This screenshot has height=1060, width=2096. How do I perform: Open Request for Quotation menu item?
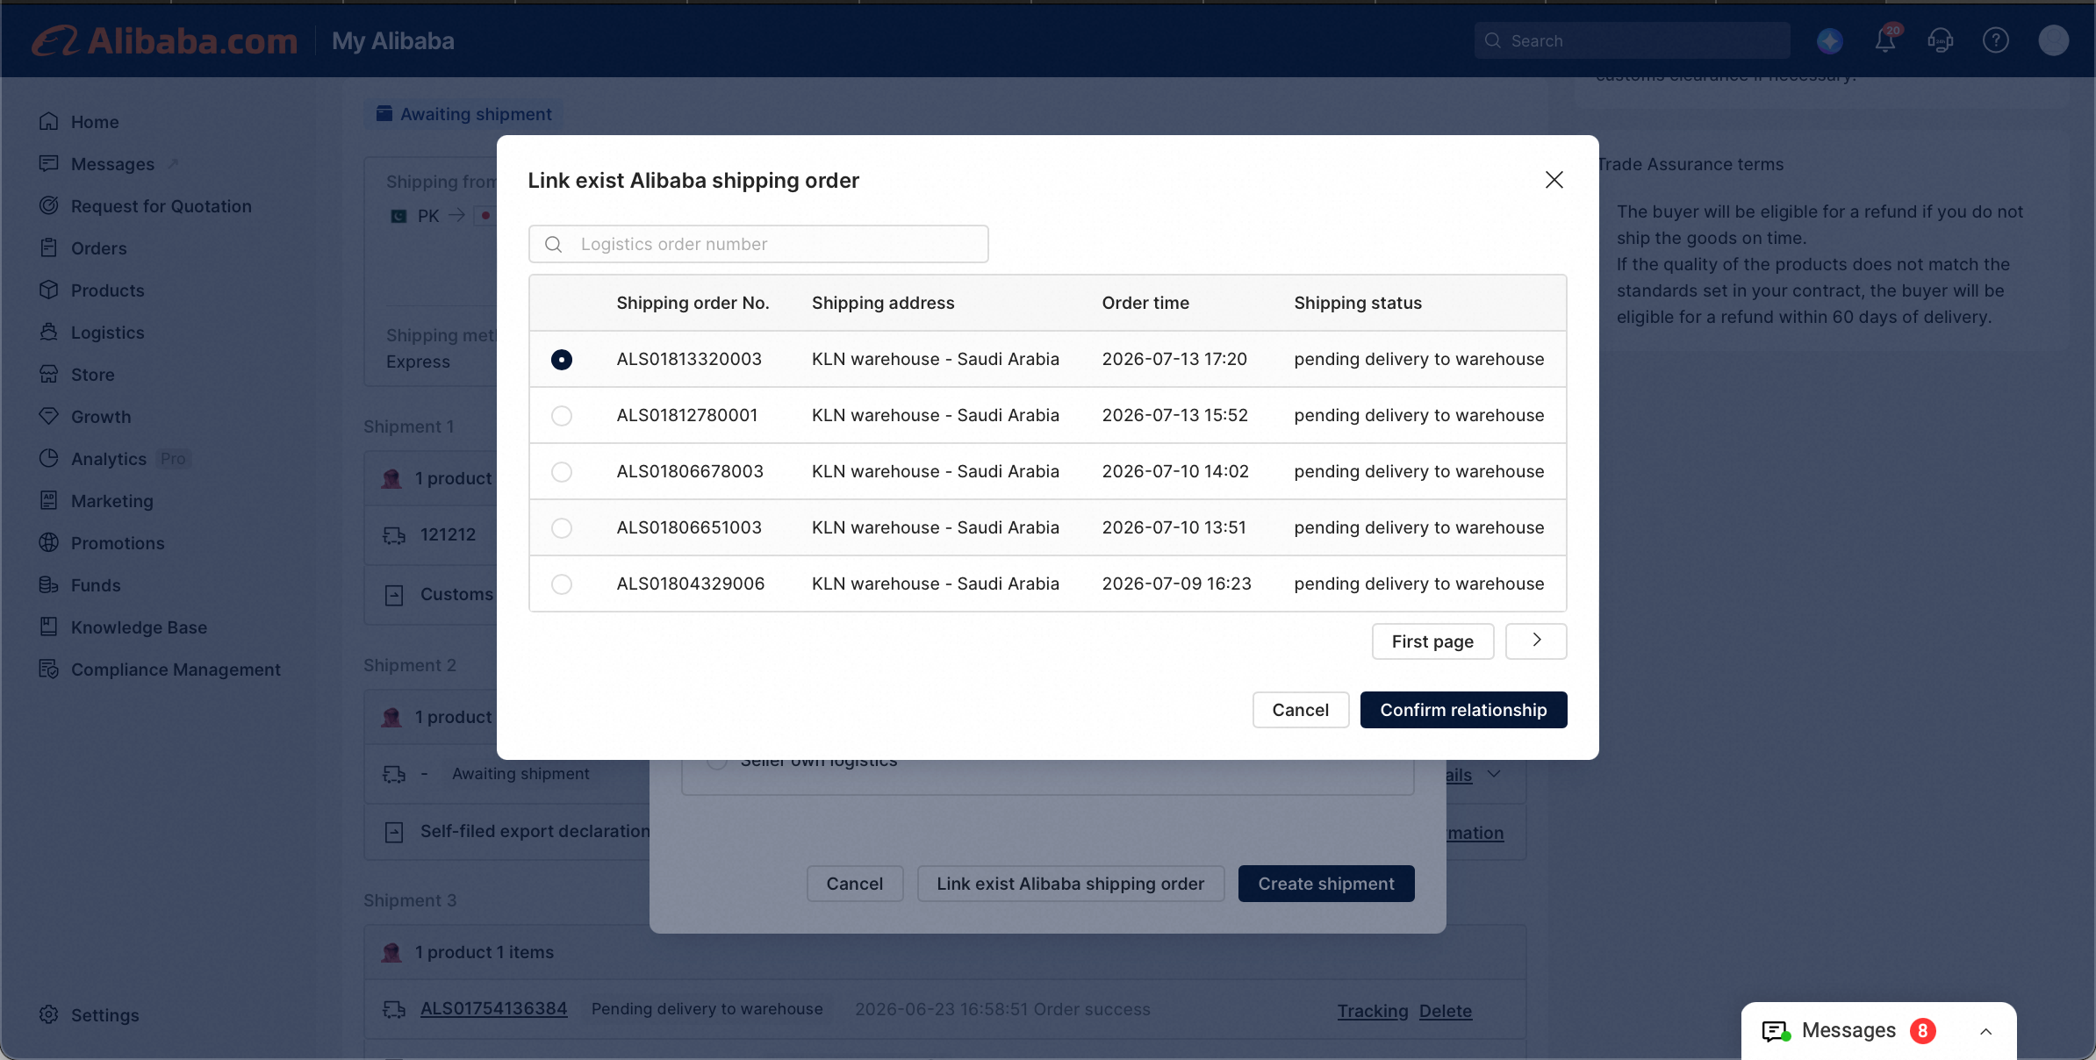[162, 206]
